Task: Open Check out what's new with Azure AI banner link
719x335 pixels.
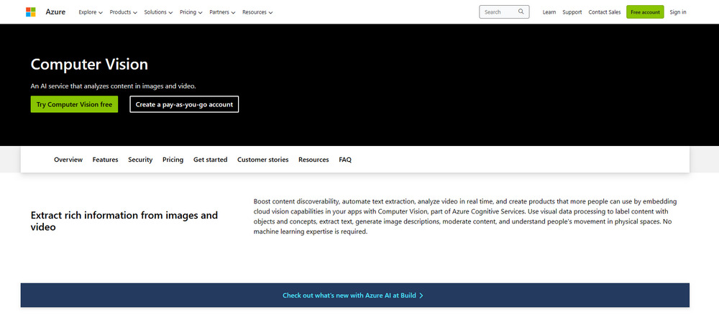Action: (x=352, y=295)
